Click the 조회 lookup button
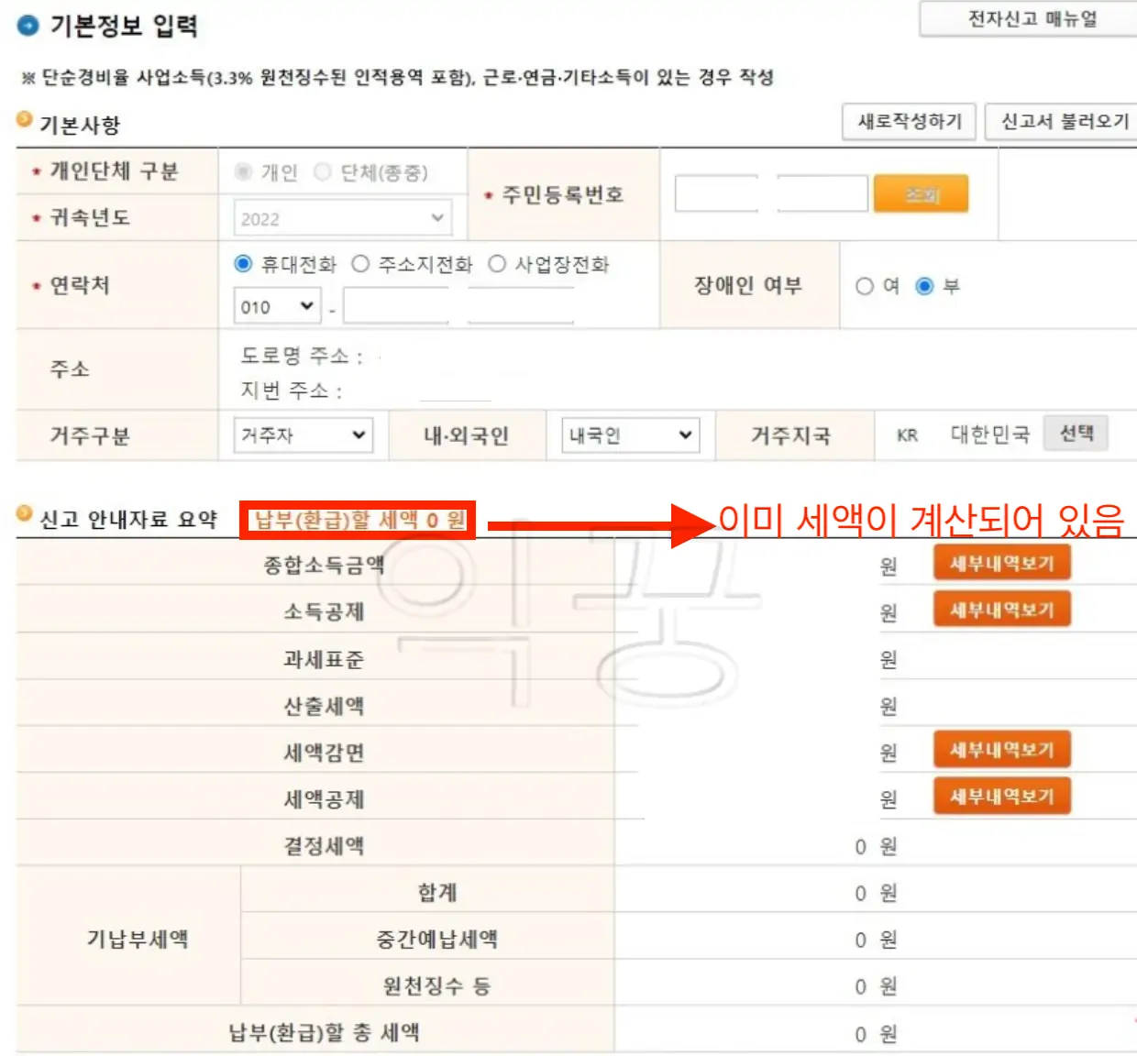Viewport: 1137px width, 1056px height. click(x=922, y=193)
